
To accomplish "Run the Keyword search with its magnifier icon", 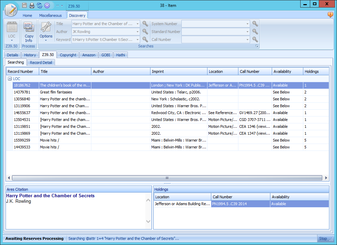I will [x=145, y=40].
